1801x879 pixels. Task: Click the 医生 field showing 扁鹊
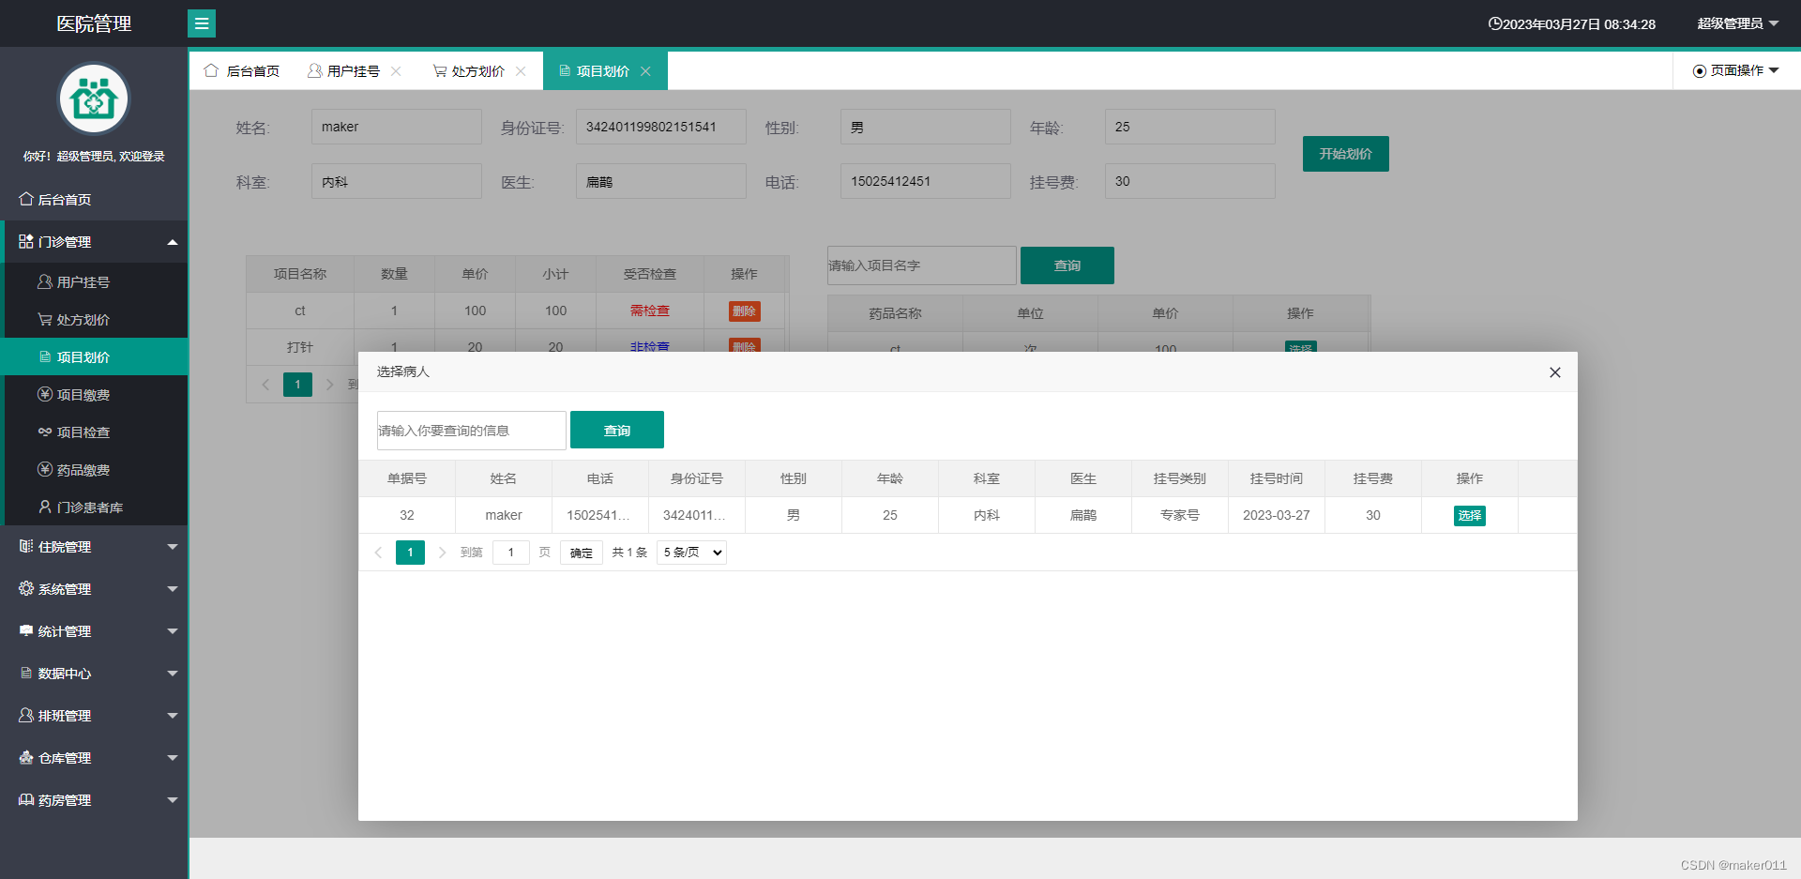661,181
